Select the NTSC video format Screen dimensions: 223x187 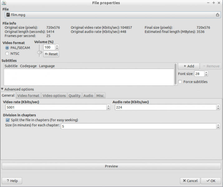tap(7, 54)
